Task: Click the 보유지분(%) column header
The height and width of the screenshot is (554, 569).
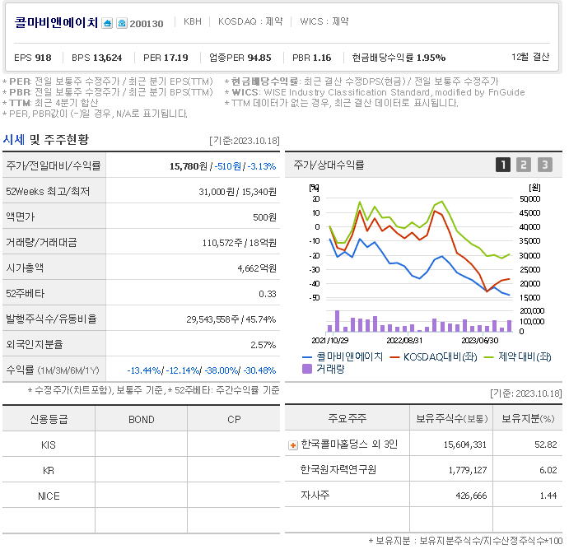Action: 528,419
